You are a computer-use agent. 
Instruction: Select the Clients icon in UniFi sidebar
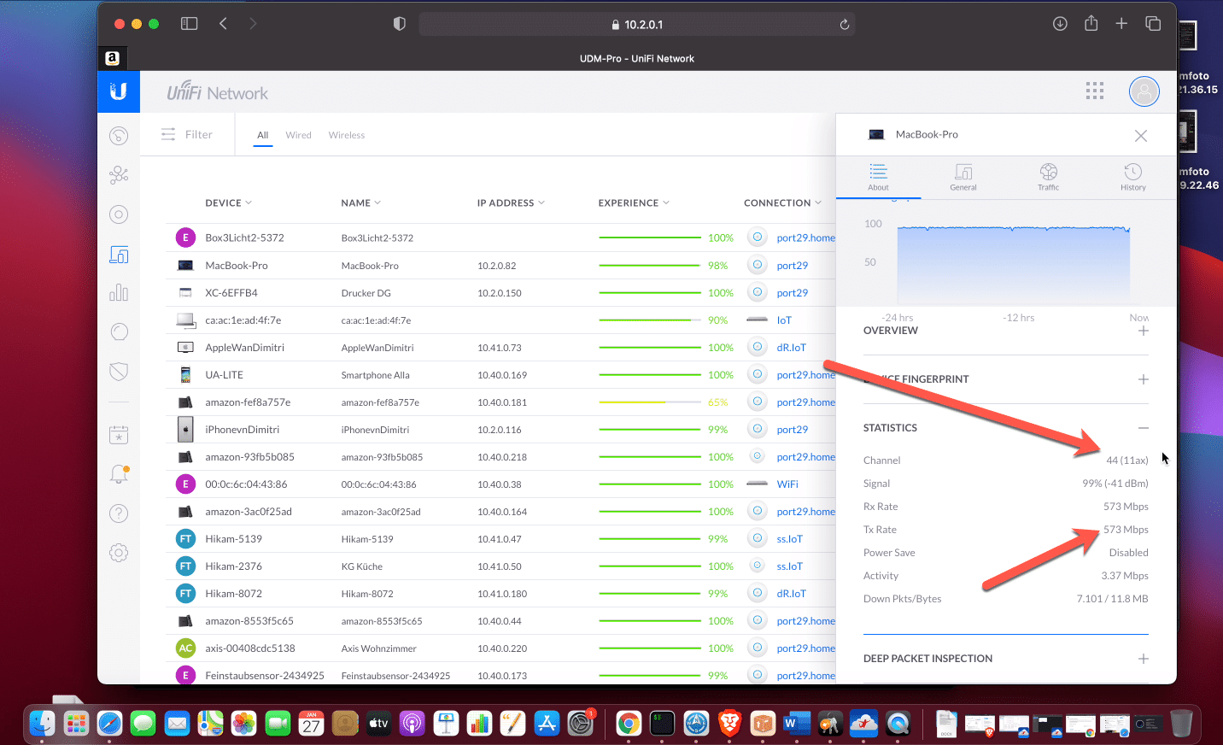coord(119,254)
